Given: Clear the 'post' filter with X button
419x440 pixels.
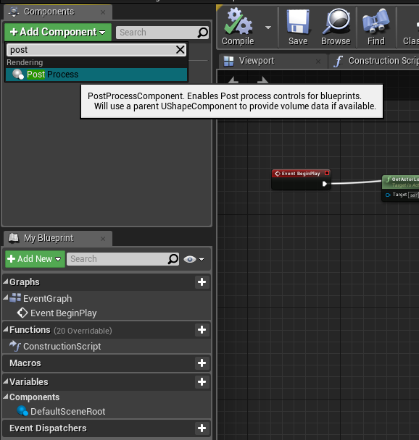Looking at the screenshot, I should [180, 50].
